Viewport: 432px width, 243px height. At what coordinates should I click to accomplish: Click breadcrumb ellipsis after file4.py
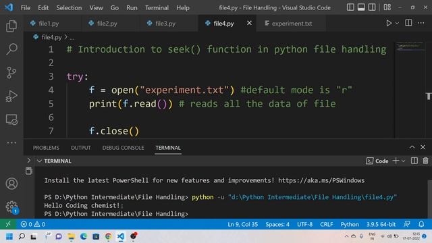pos(72,38)
